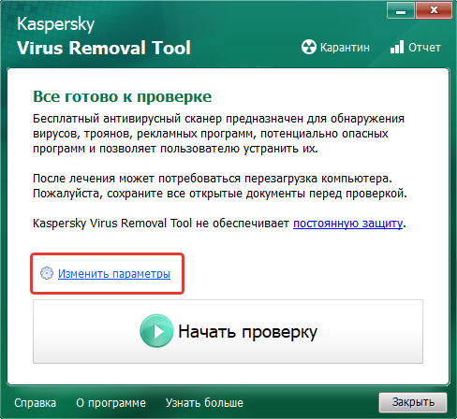Click the gear icon beside Изменить параметры
The image size is (457, 419).
tap(47, 273)
